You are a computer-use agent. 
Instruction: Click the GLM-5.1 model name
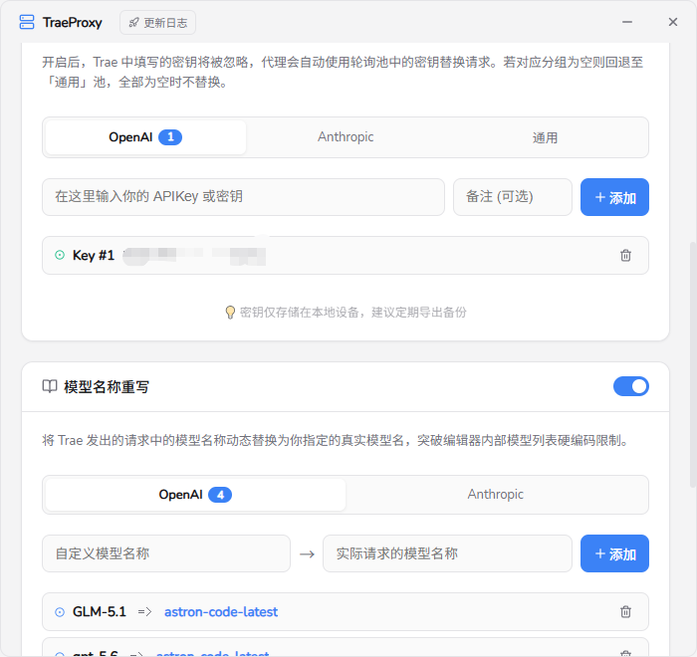pyautogui.click(x=100, y=612)
